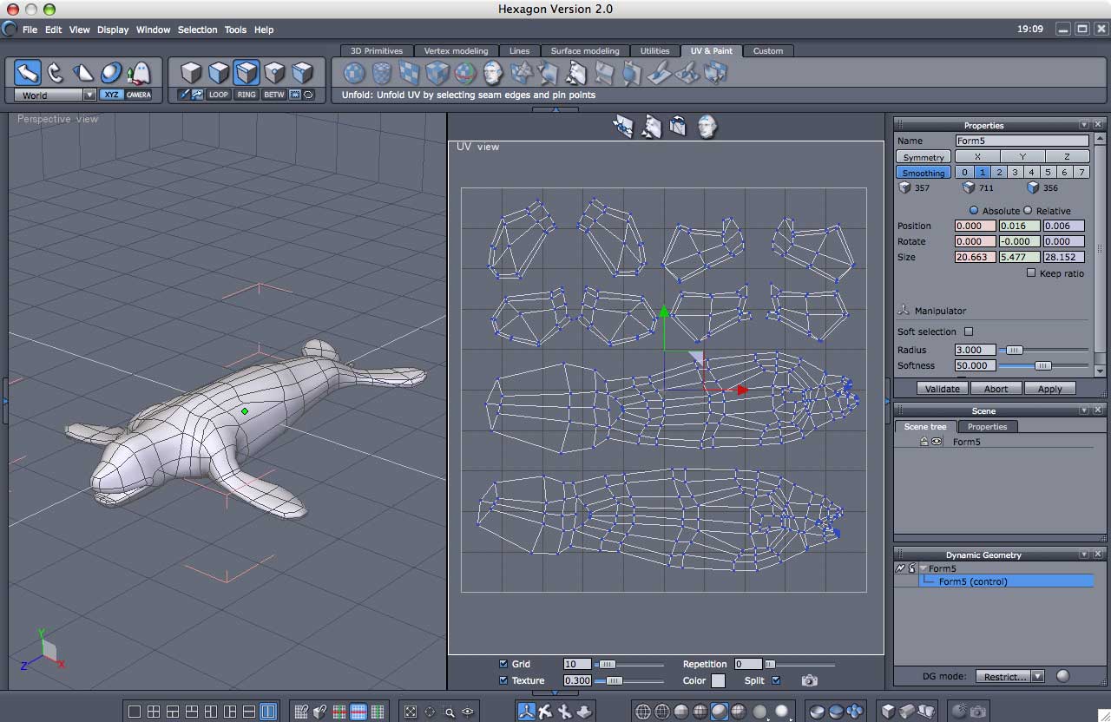Toggle the Grid checkbox
1111x722 pixels.
(x=503, y=664)
